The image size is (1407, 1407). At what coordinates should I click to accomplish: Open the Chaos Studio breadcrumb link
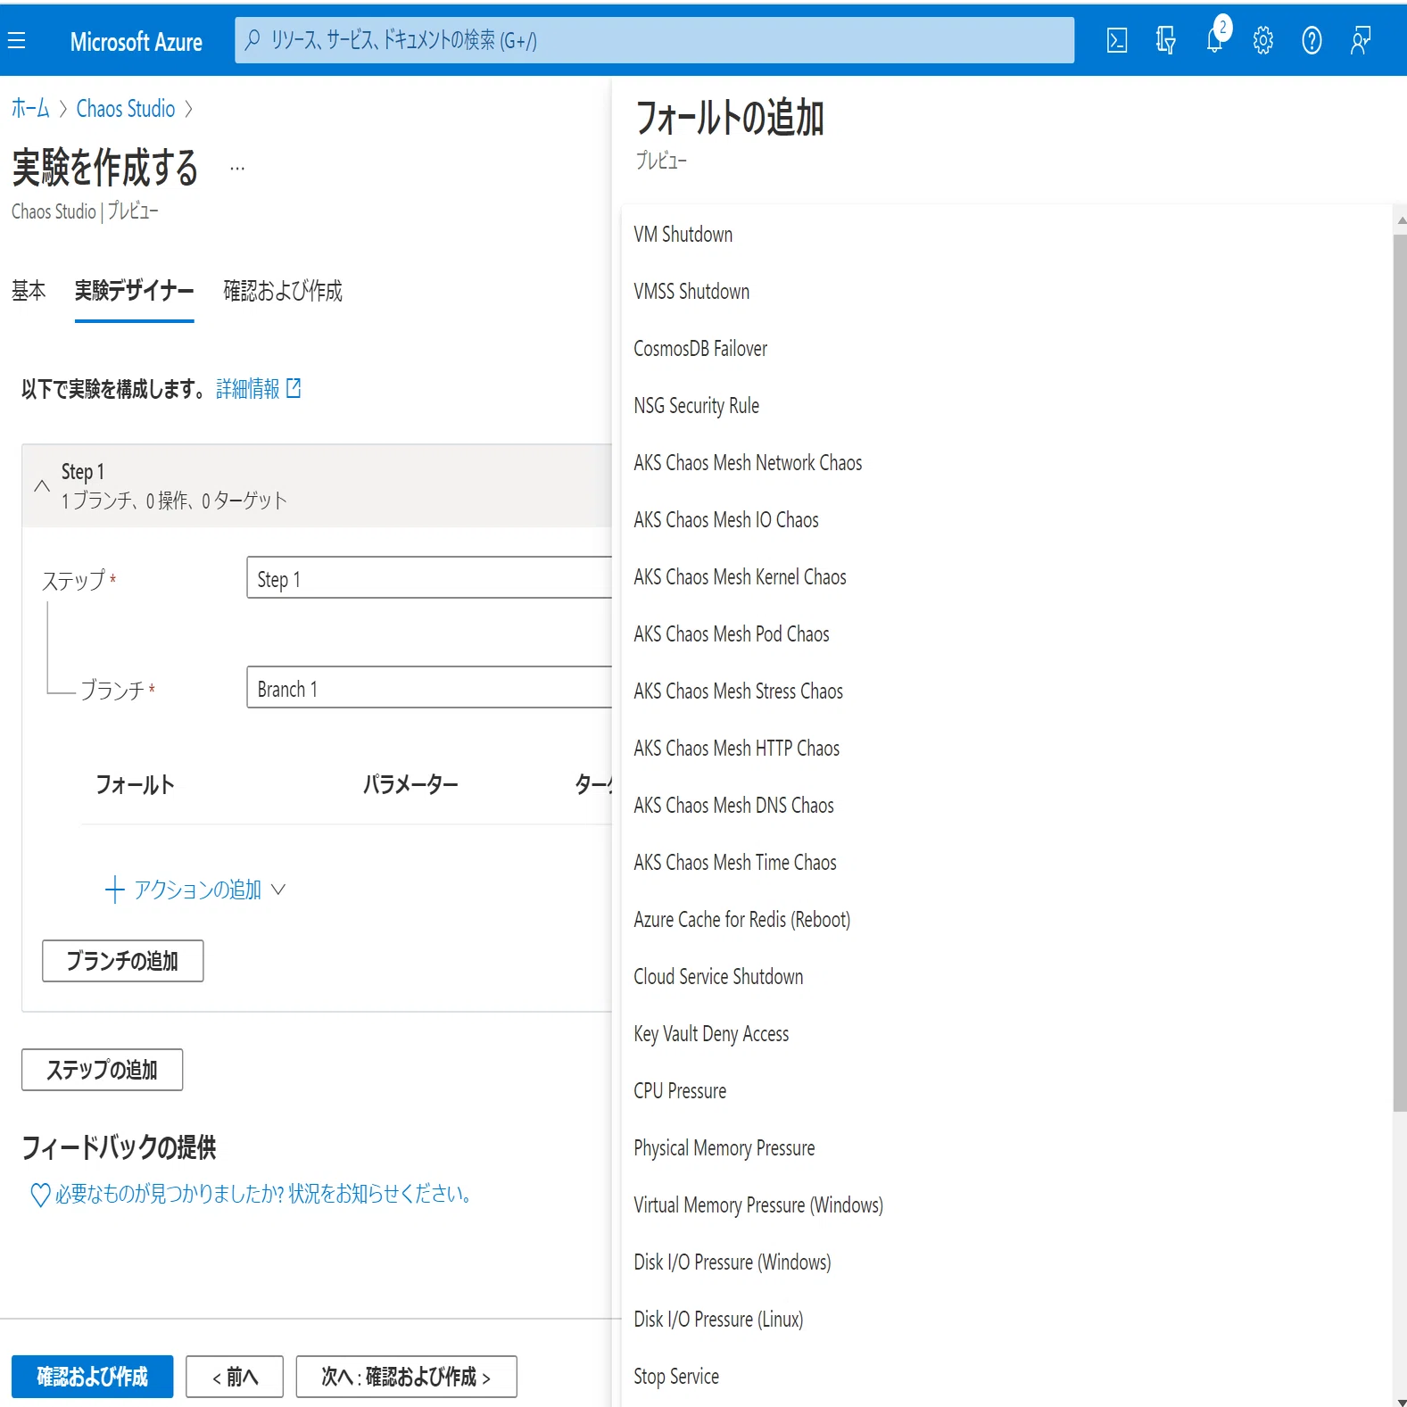click(126, 109)
